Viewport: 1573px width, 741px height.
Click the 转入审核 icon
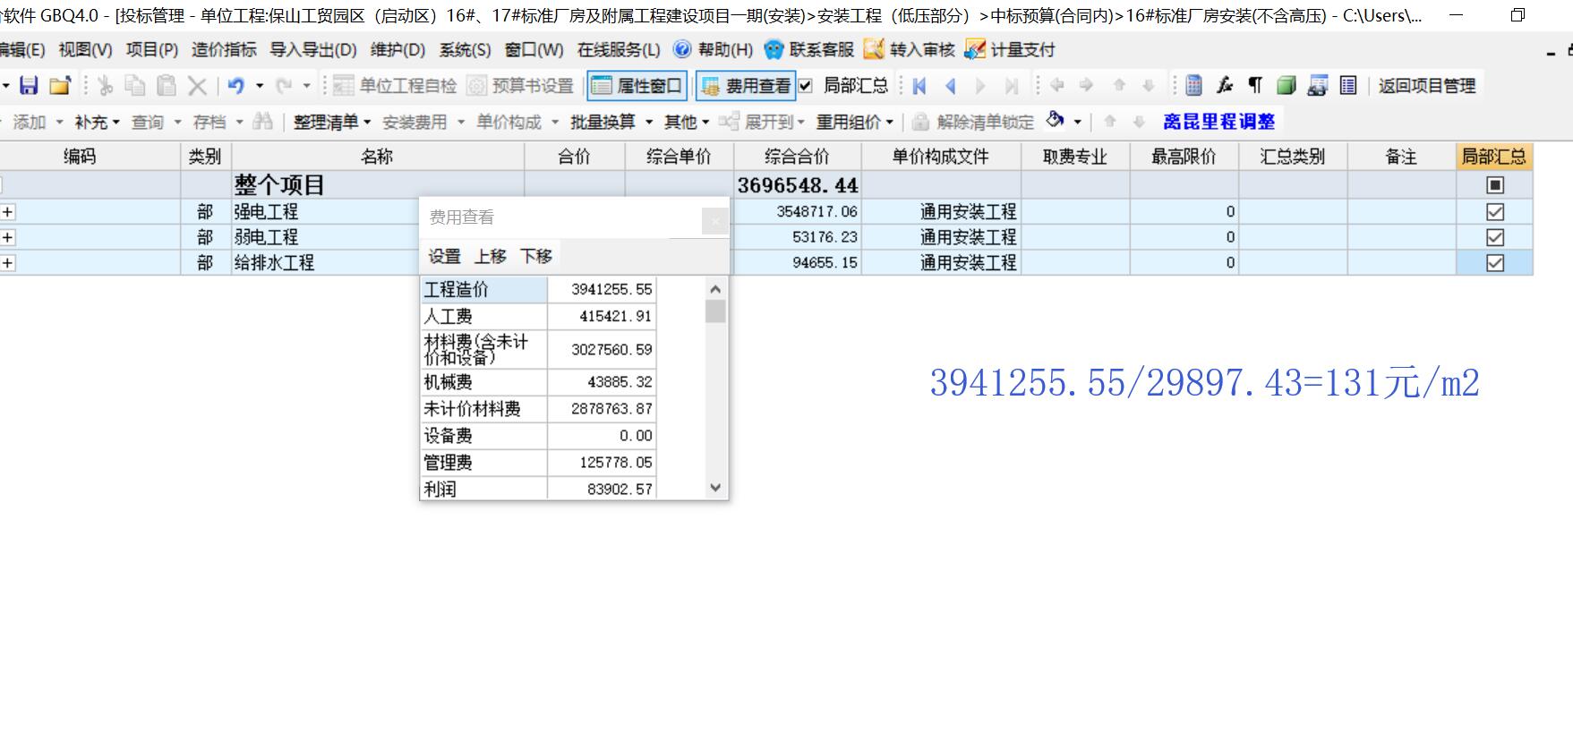874,49
